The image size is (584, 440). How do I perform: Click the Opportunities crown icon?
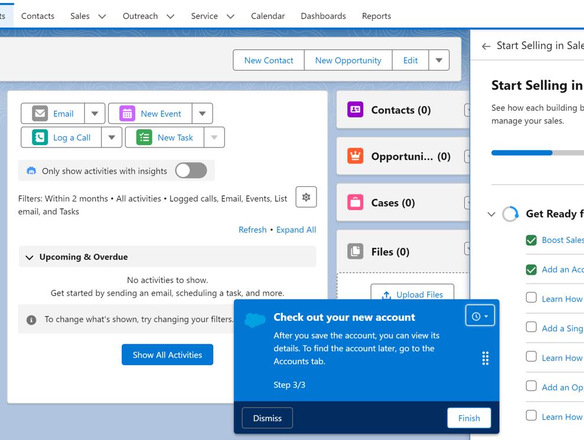point(355,156)
